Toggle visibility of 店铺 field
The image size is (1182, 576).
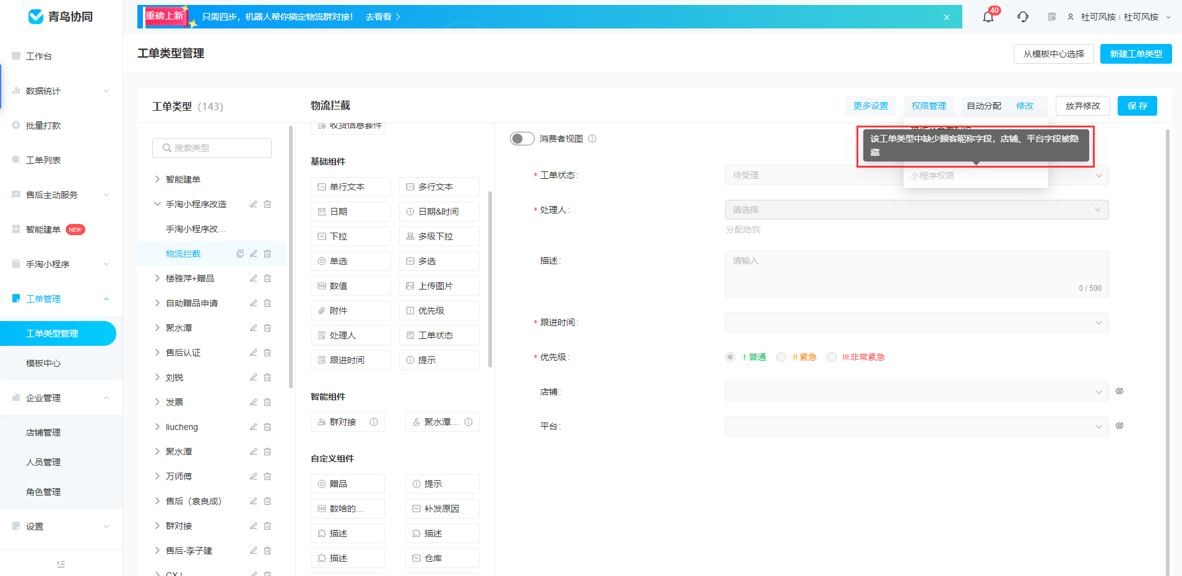(x=1119, y=391)
